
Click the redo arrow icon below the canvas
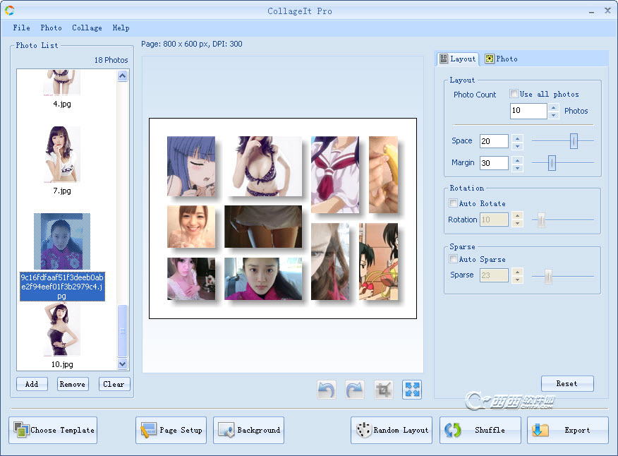click(355, 390)
